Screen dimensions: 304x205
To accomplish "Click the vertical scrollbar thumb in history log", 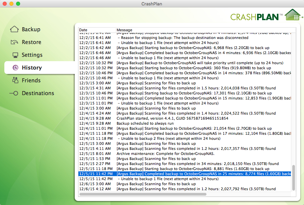I will point(294,177).
